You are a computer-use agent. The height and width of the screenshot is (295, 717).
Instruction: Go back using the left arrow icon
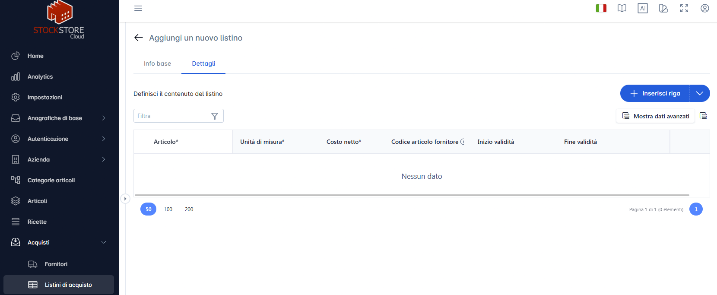coord(138,38)
